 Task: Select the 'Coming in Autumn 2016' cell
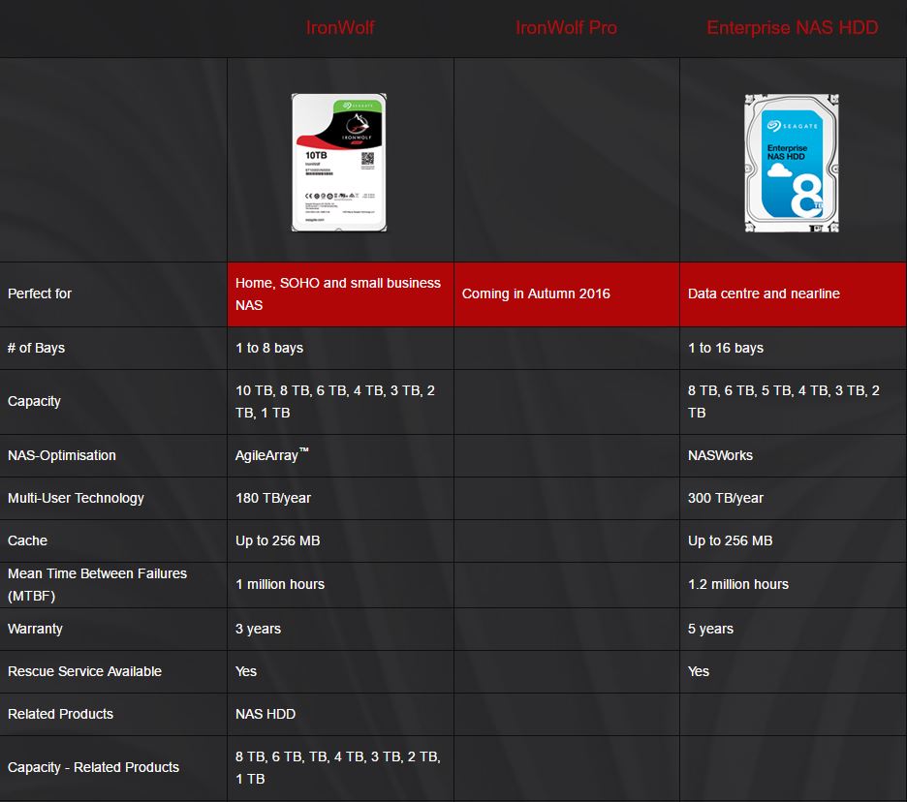(567, 293)
